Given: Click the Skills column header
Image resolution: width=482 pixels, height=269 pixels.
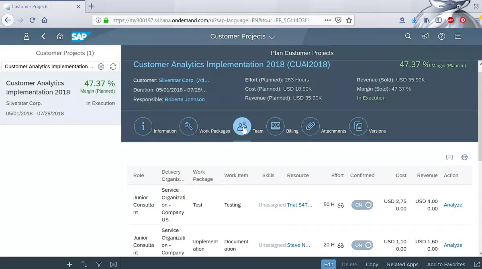Looking at the screenshot, I should 268,175.
